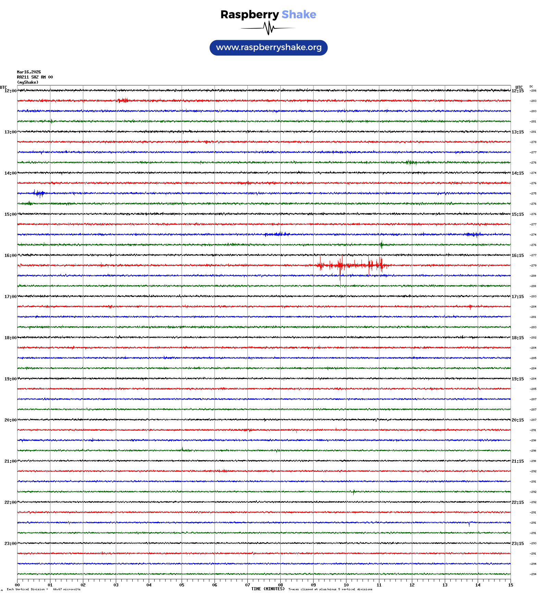Click the red burst near minute 03 on the 12:15 trace
Image resolution: width=538 pixels, height=594 pixels.
123,100
